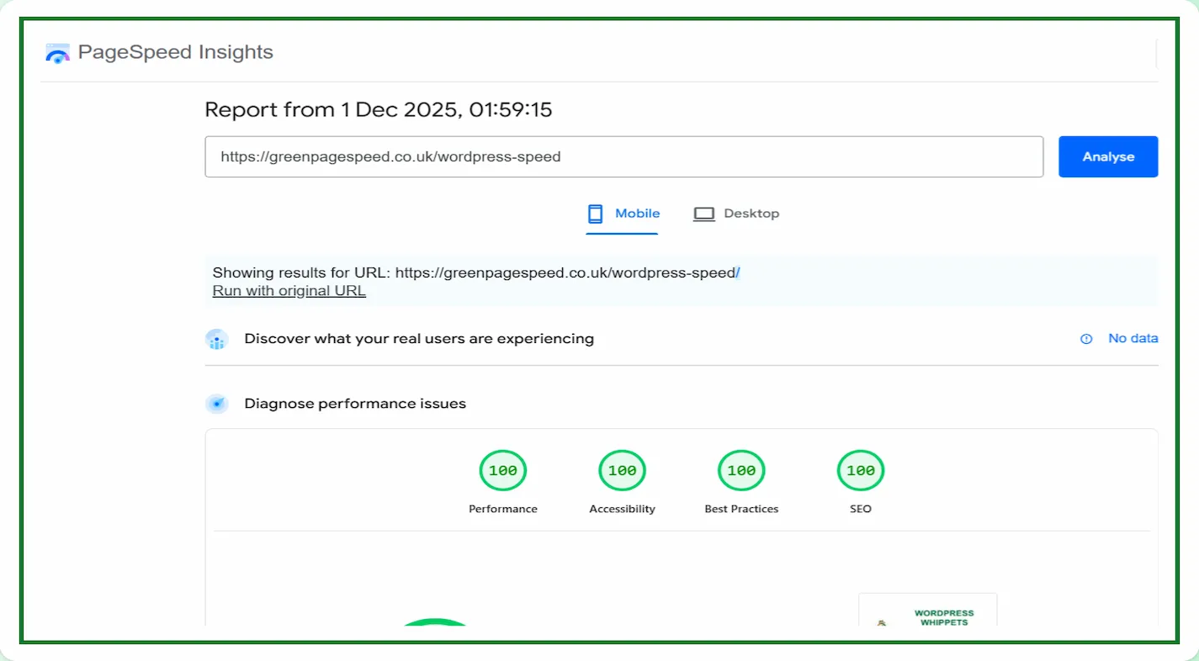Switch to the Mobile tab label
The image size is (1199, 661).
tap(637, 214)
